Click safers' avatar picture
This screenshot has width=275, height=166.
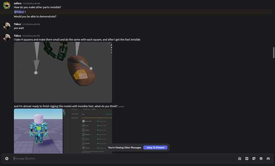(x=7, y=6)
